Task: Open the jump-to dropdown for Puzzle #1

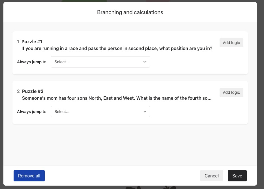Action: (100, 62)
